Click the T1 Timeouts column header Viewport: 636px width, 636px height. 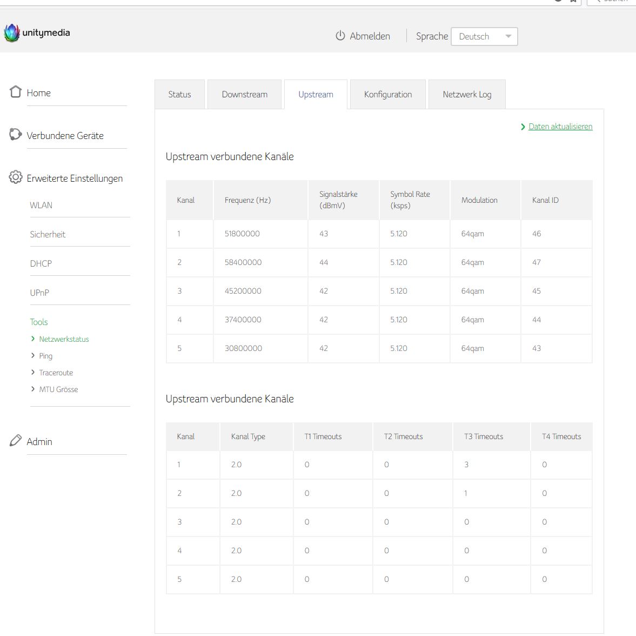click(323, 437)
